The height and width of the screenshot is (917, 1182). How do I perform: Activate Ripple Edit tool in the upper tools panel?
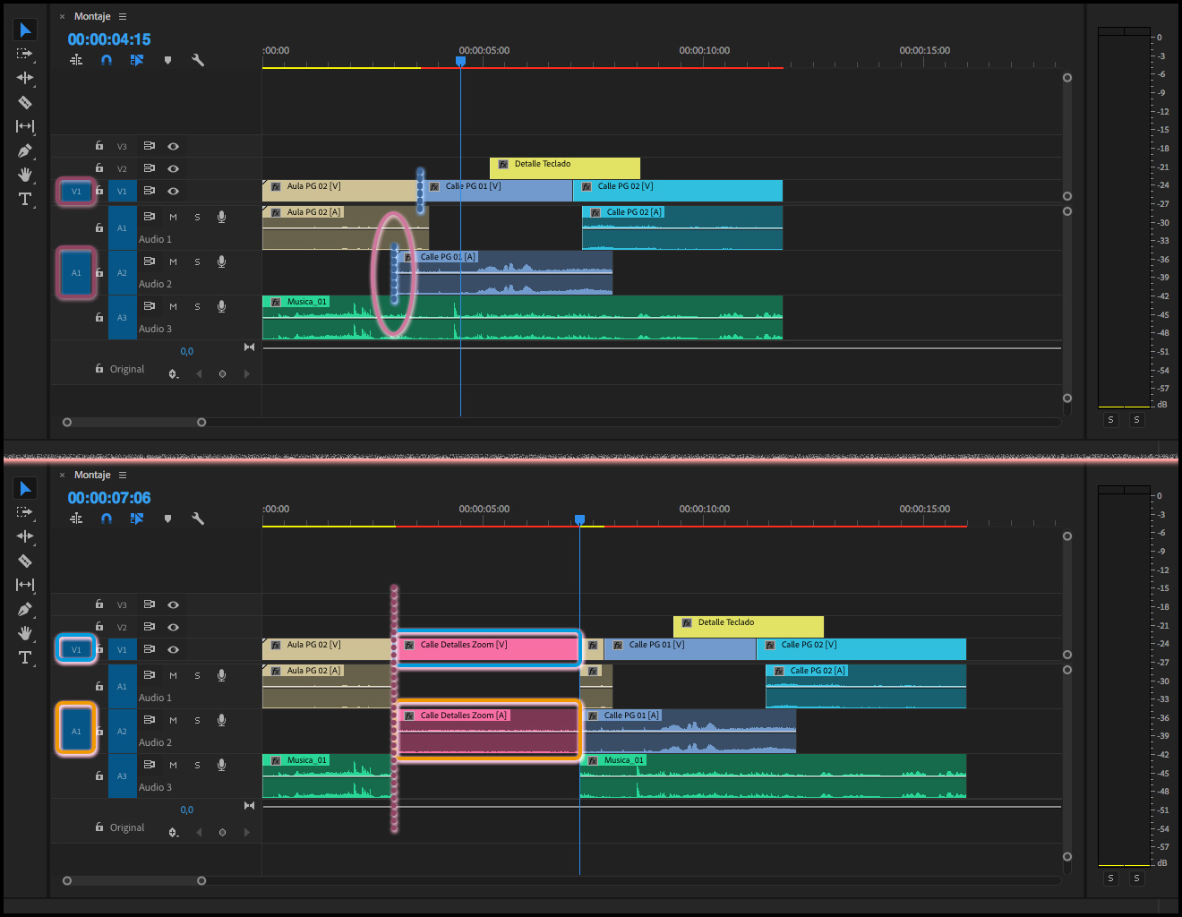click(25, 78)
